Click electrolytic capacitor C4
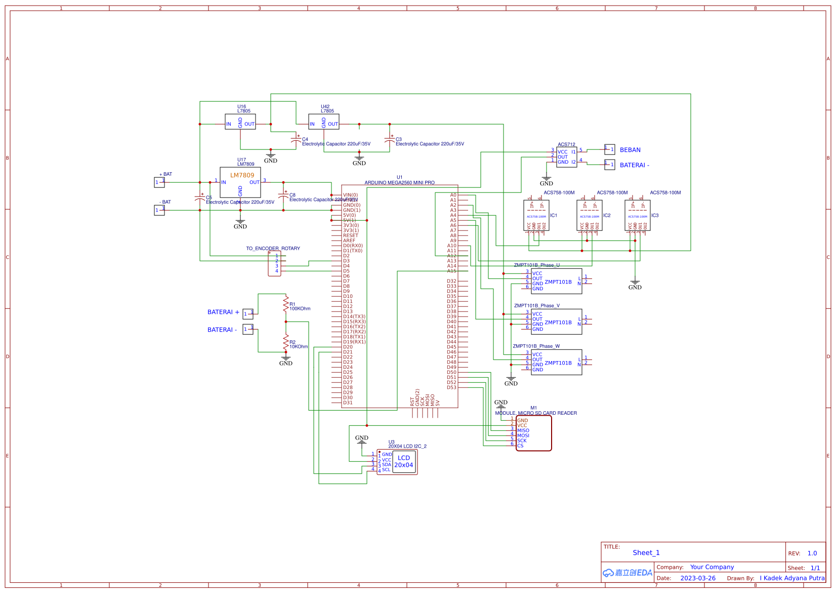The height and width of the screenshot is (593, 836). [x=296, y=138]
